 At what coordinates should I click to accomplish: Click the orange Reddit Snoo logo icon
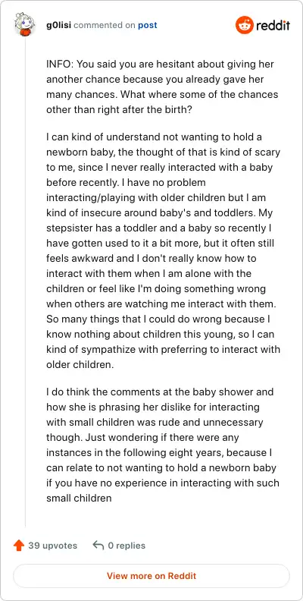pos(245,25)
